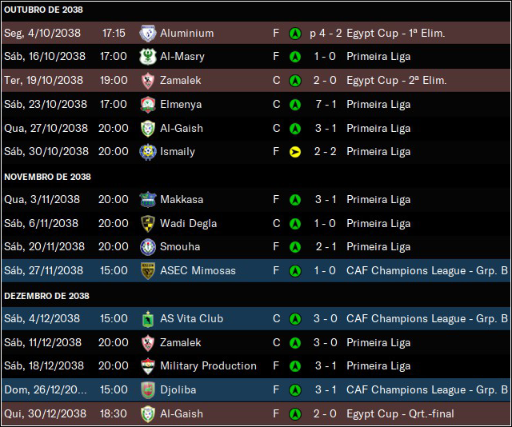Open the 7 - 1 result against Elmenya

(x=326, y=105)
